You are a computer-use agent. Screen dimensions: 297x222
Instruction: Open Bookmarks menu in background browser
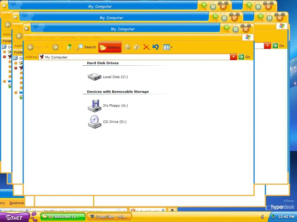17,203
